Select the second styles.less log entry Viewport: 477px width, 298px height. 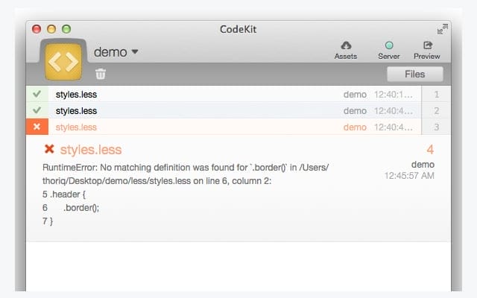coord(76,111)
